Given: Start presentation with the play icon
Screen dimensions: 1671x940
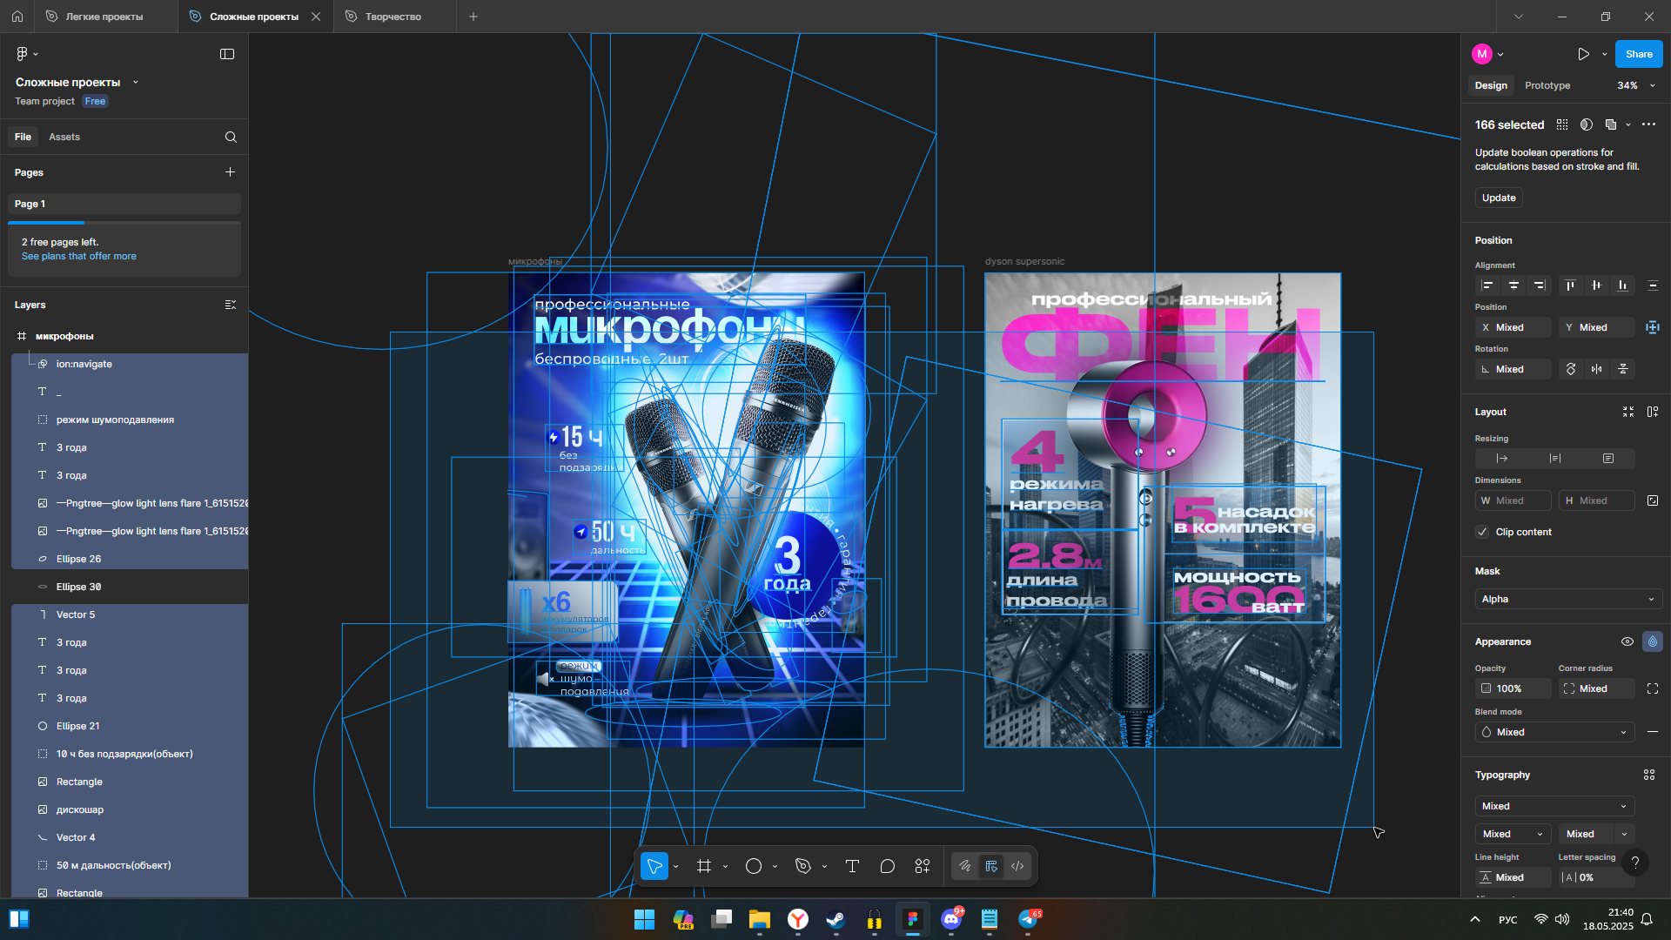Looking at the screenshot, I should (x=1583, y=54).
